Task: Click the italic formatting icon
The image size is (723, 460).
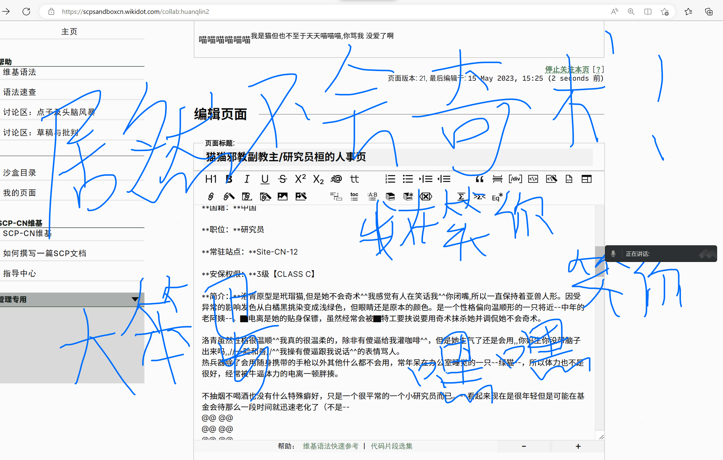Action: (x=247, y=179)
